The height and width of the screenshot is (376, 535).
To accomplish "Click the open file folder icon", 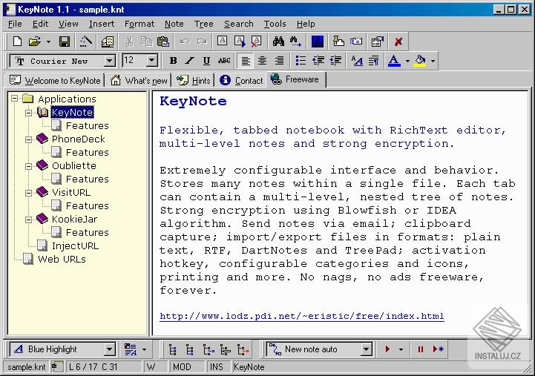I will point(34,42).
